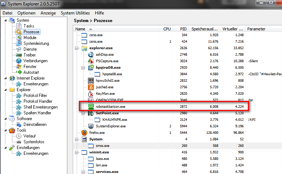Select Erweiterungen under Internet Explorer

click(36, 84)
